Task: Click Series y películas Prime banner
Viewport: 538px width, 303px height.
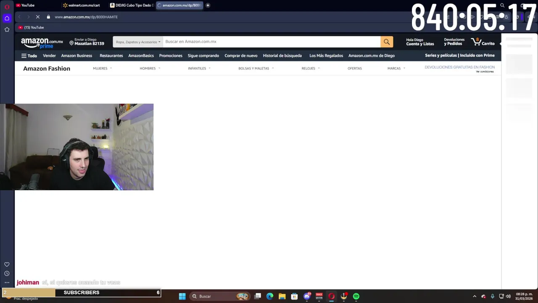Action: coord(460,55)
